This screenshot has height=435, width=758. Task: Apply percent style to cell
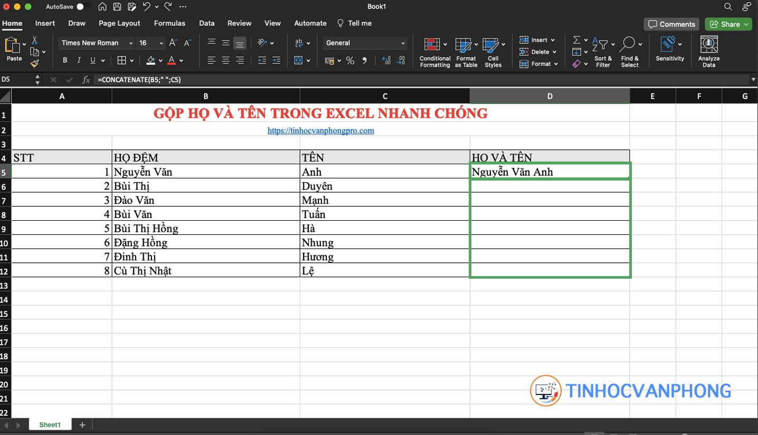tap(350, 61)
